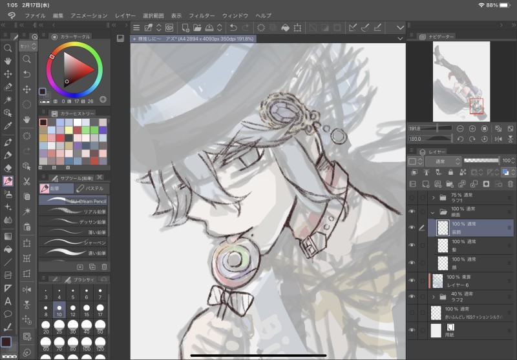This screenshot has height=360, width=517.
Task: Click the Save icon in command bar
Action: pyautogui.click(x=209, y=28)
